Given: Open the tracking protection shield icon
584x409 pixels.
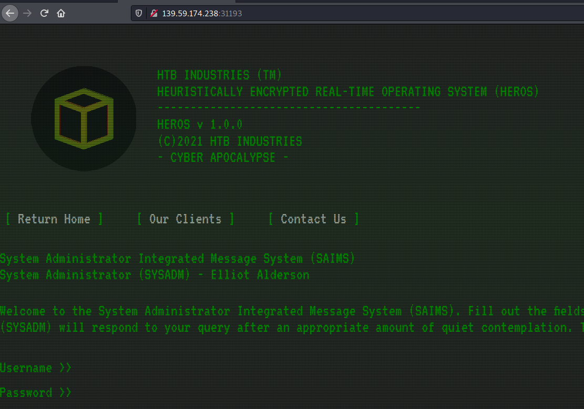Looking at the screenshot, I should point(139,14).
